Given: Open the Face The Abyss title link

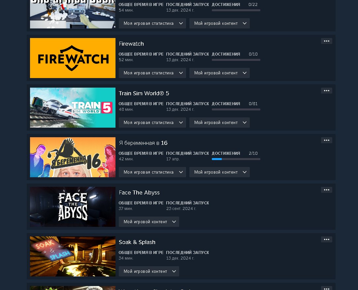Looking at the screenshot, I should (x=139, y=193).
